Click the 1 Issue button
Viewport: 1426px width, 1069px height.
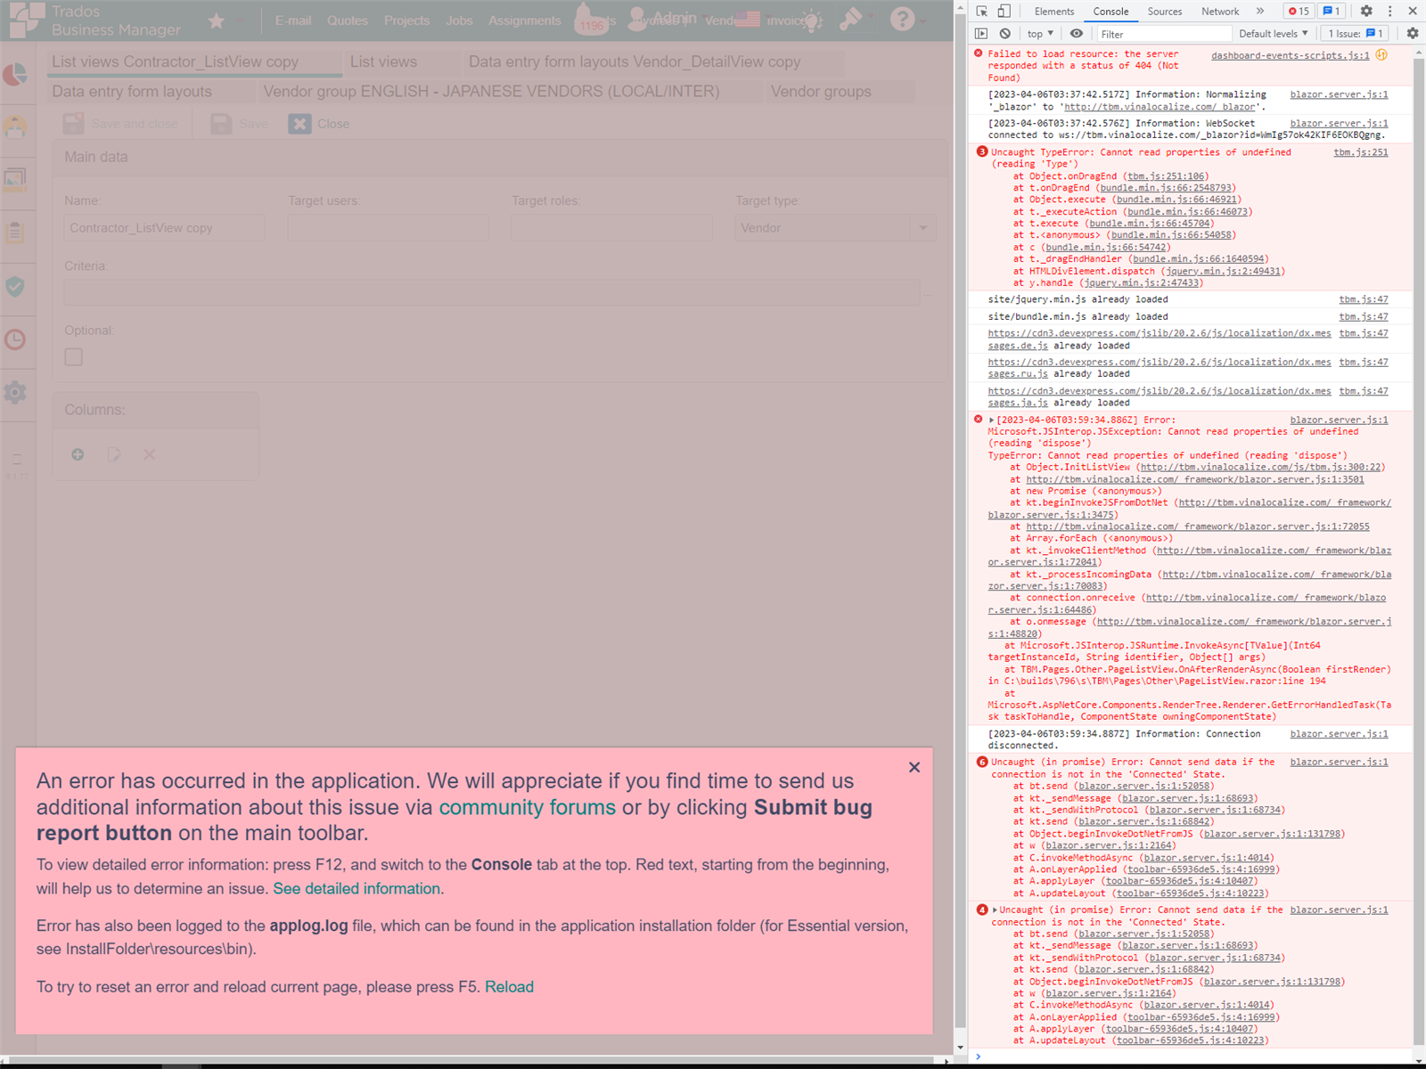point(1356,34)
